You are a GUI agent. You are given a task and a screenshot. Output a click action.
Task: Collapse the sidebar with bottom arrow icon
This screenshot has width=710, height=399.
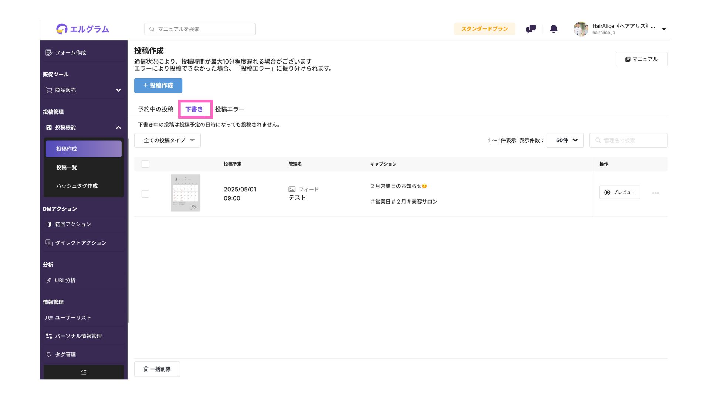[84, 372]
